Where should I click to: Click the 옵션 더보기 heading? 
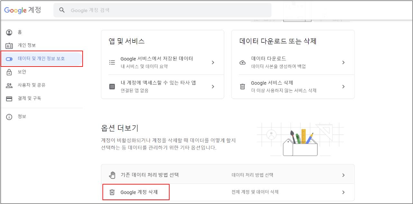tap(120, 128)
